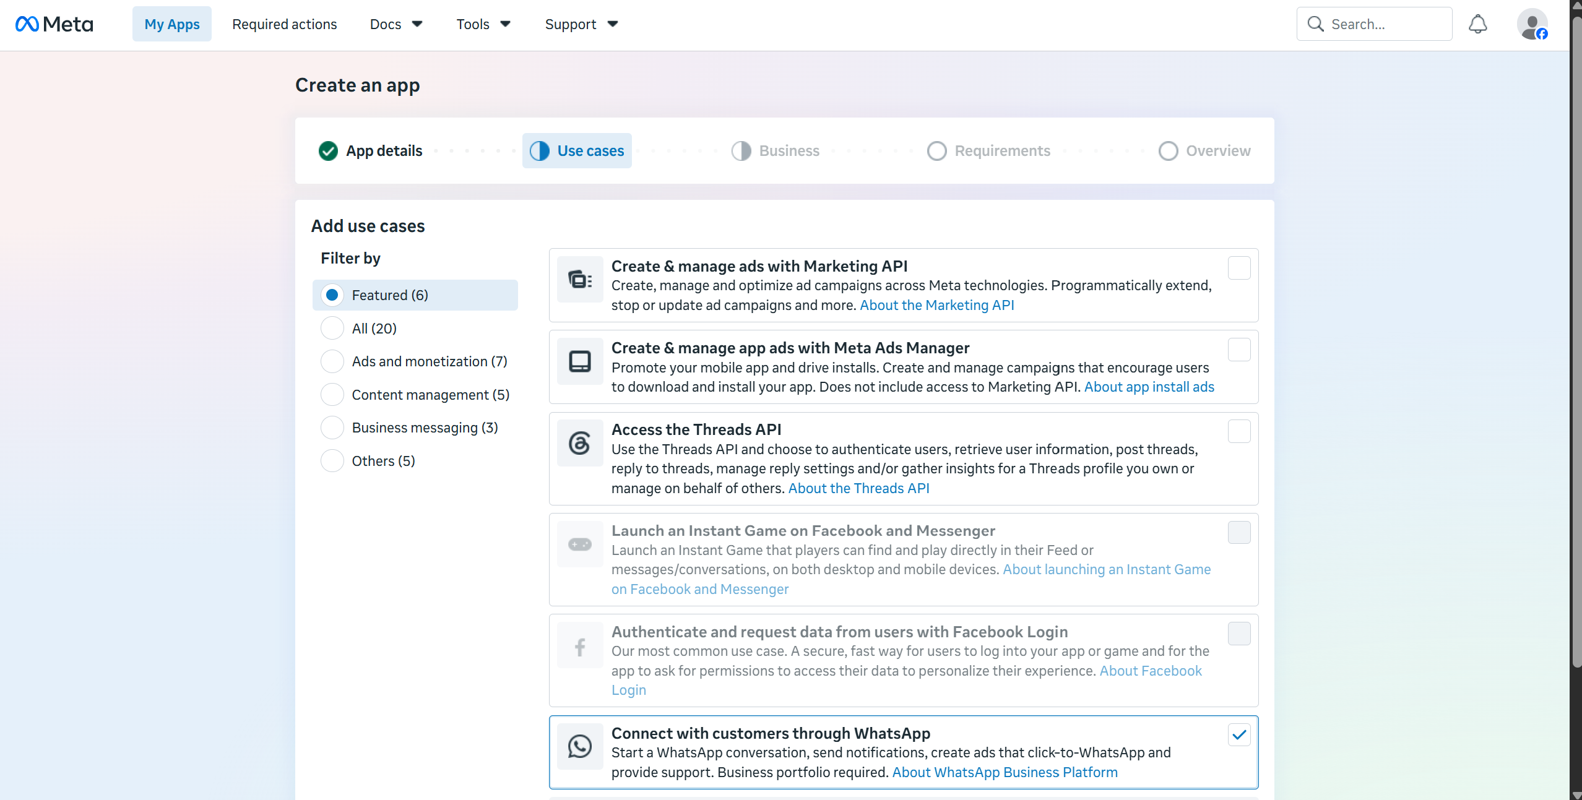The width and height of the screenshot is (1582, 800).
Task: Click the Marketing API ads icon
Action: click(580, 279)
